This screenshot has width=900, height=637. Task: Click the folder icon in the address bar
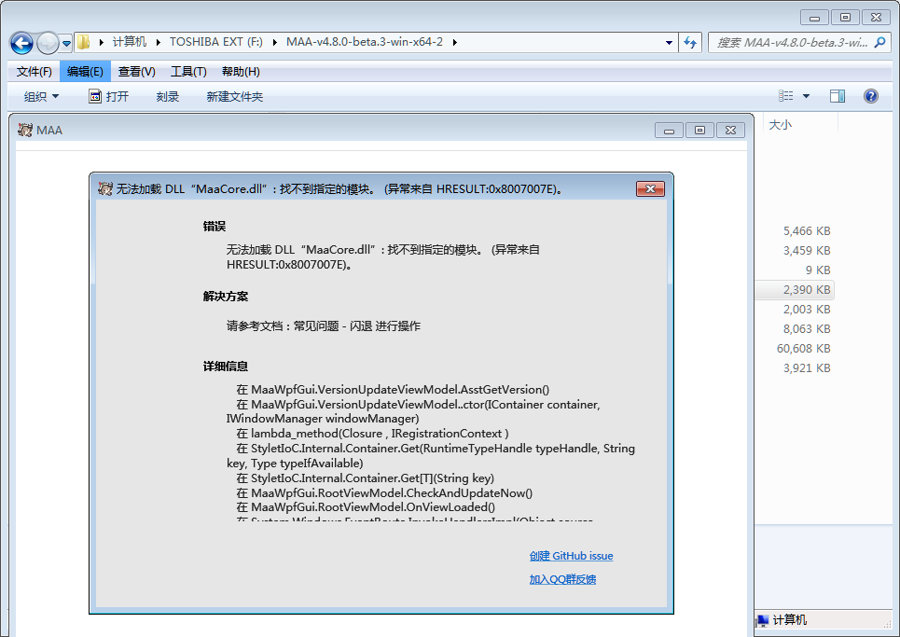click(x=82, y=42)
